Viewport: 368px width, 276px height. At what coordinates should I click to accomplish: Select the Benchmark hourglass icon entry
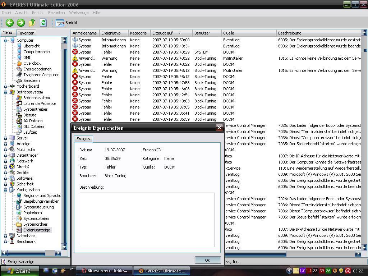(x=12, y=241)
